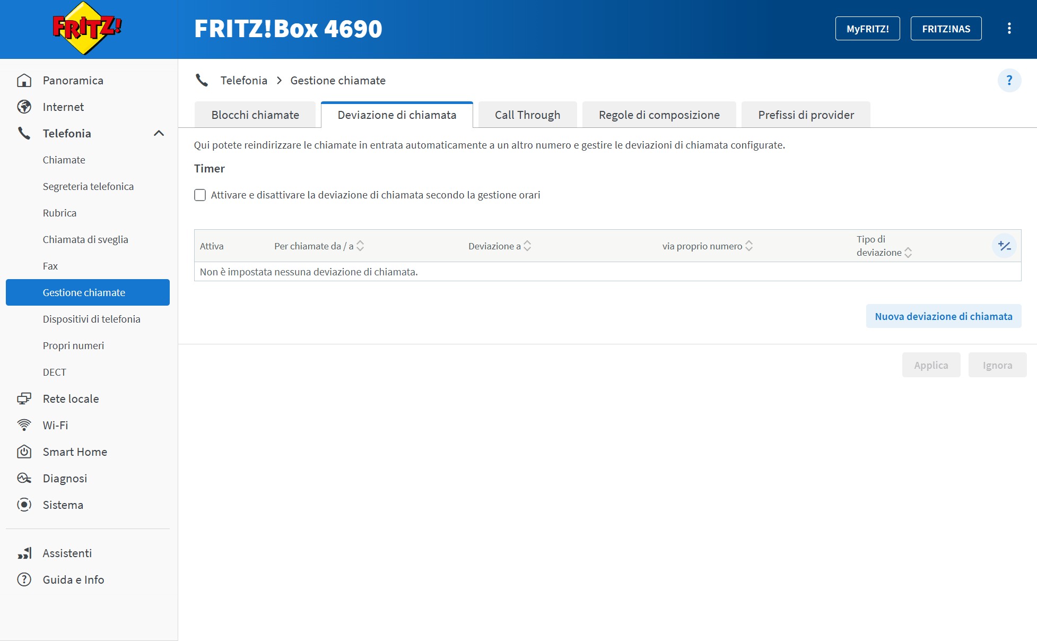Screen dimensions: 1037x641
Task: Open Chiamate in sidebar
Action: click(64, 160)
